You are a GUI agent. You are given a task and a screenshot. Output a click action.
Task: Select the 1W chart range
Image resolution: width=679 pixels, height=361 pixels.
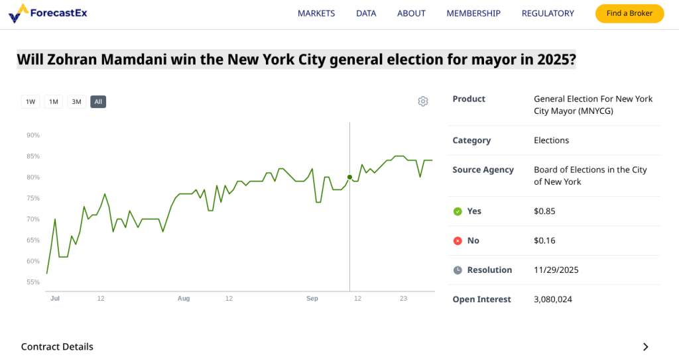[30, 102]
